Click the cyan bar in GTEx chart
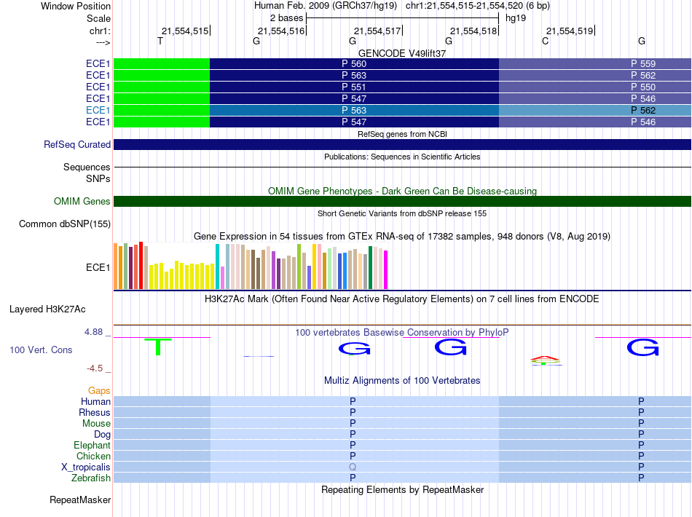 point(217,267)
